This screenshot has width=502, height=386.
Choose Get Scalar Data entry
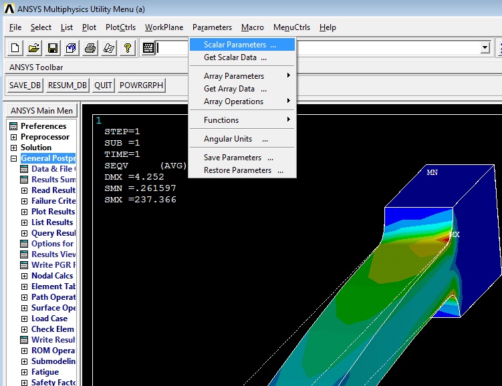(x=242, y=57)
